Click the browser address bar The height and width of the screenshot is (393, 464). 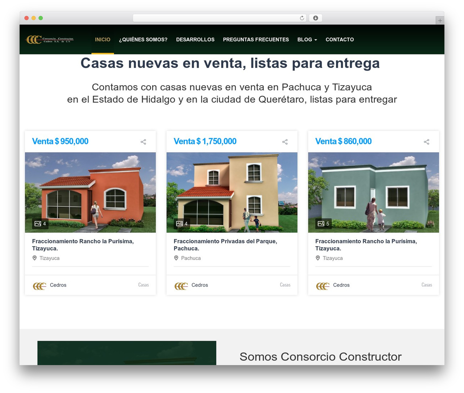[220, 18]
